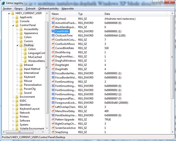The width and height of the screenshot is (176, 141).
Task: Select the CoolSwitchRows value
Action: coord(65,44)
